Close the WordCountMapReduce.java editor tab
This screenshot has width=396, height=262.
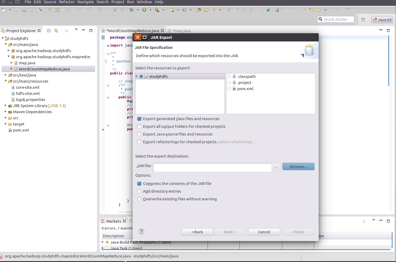[162, 31]
